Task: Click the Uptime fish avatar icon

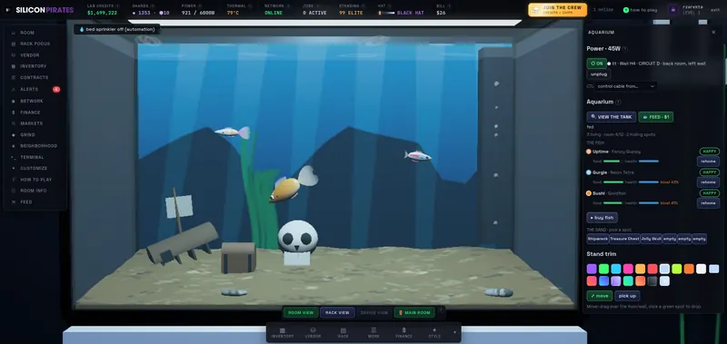Action: click(x=589, y=152)
